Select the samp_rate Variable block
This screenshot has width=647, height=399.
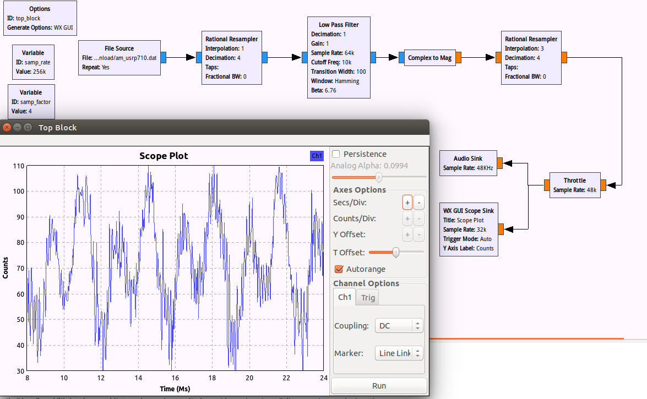[x=33, y=62]
